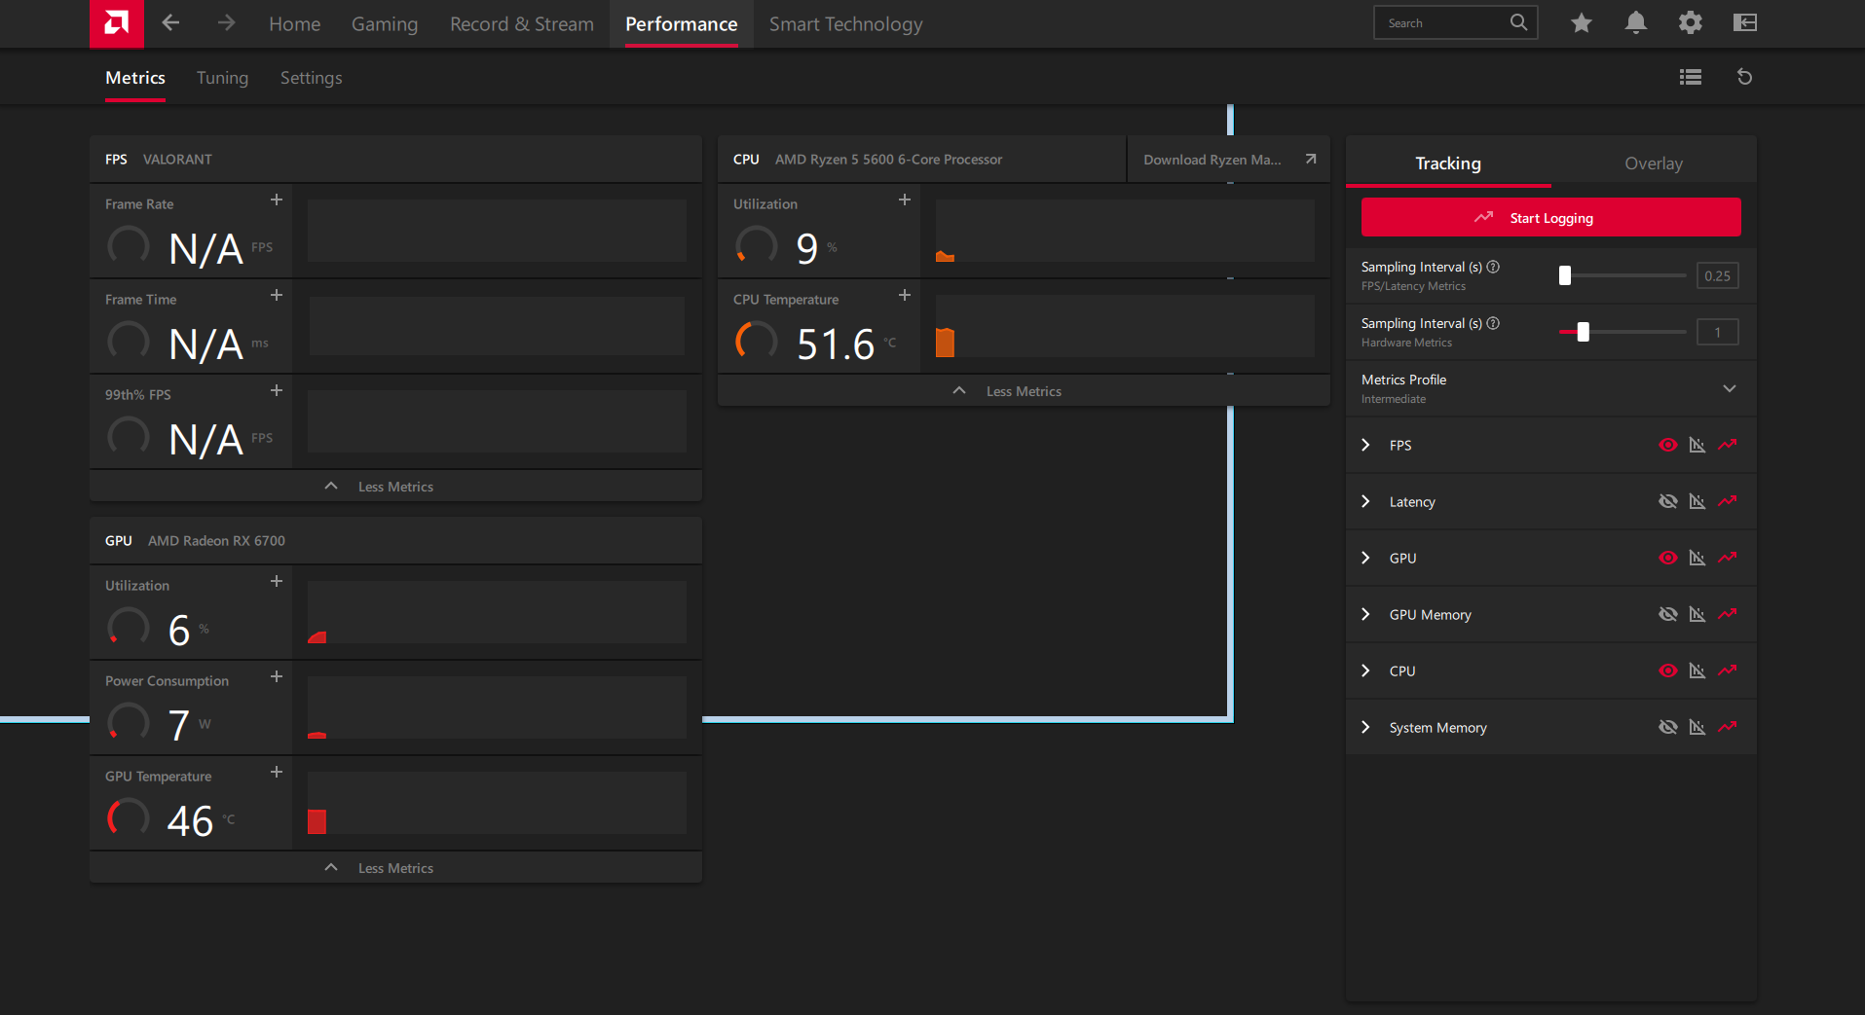Screen dimensions: 1865x1015
Task: Collapse CPU panel with Less Metrics
Action: coord(1024,391)
